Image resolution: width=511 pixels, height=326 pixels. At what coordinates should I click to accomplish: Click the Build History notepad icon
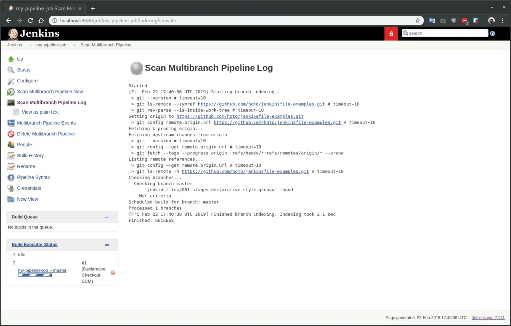click(x=11, y=155)
